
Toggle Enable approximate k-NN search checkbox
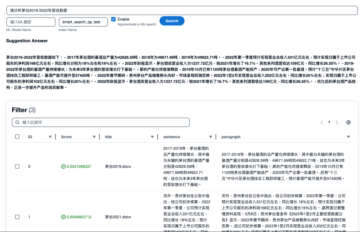tap(113, 19)
